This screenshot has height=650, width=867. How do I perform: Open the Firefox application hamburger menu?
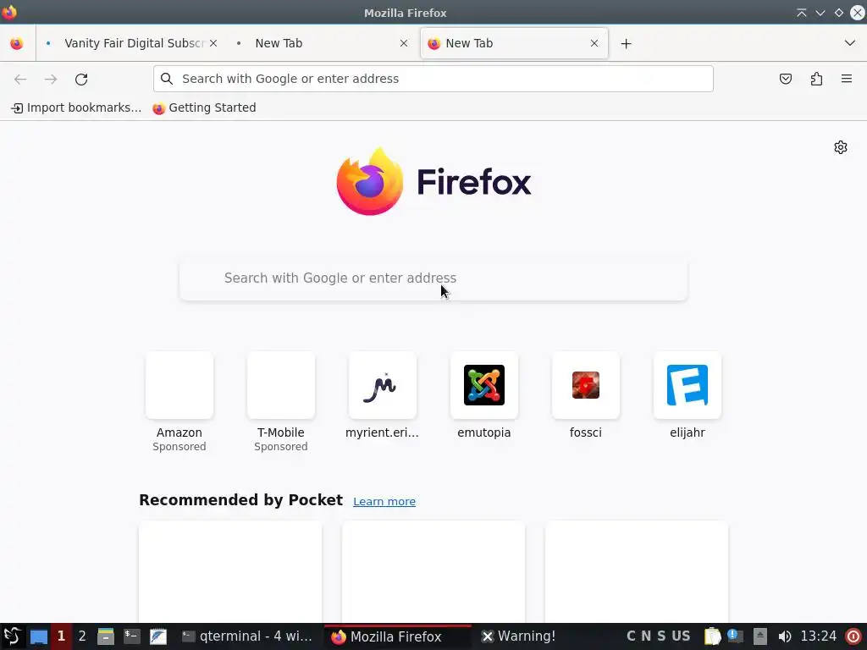coord(847,79)
